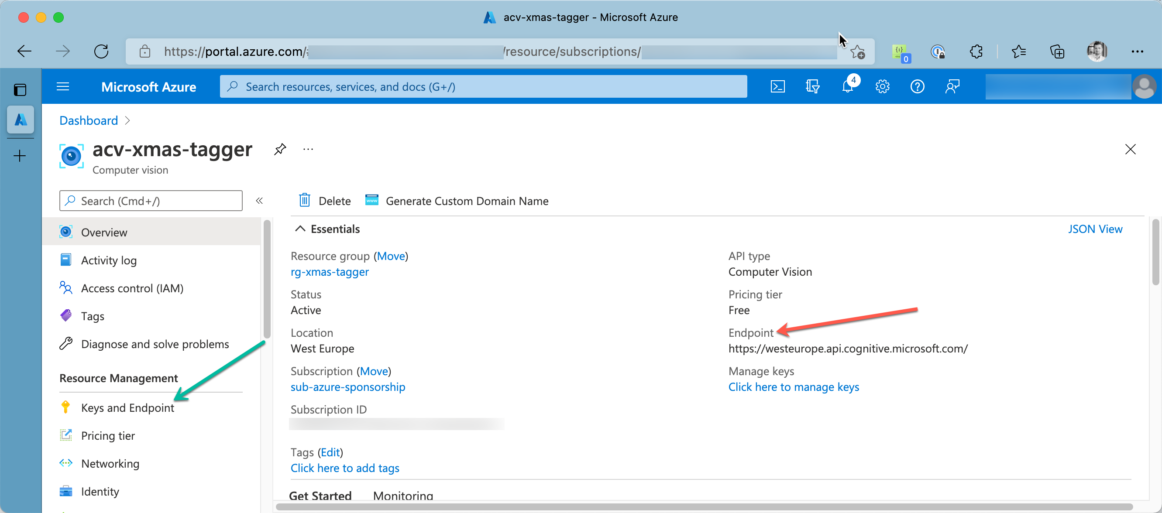The height and width of the screenshot is (513, 1162).
Task: Switch to the Monitoring tab
Action: click(x=403, y=495)
